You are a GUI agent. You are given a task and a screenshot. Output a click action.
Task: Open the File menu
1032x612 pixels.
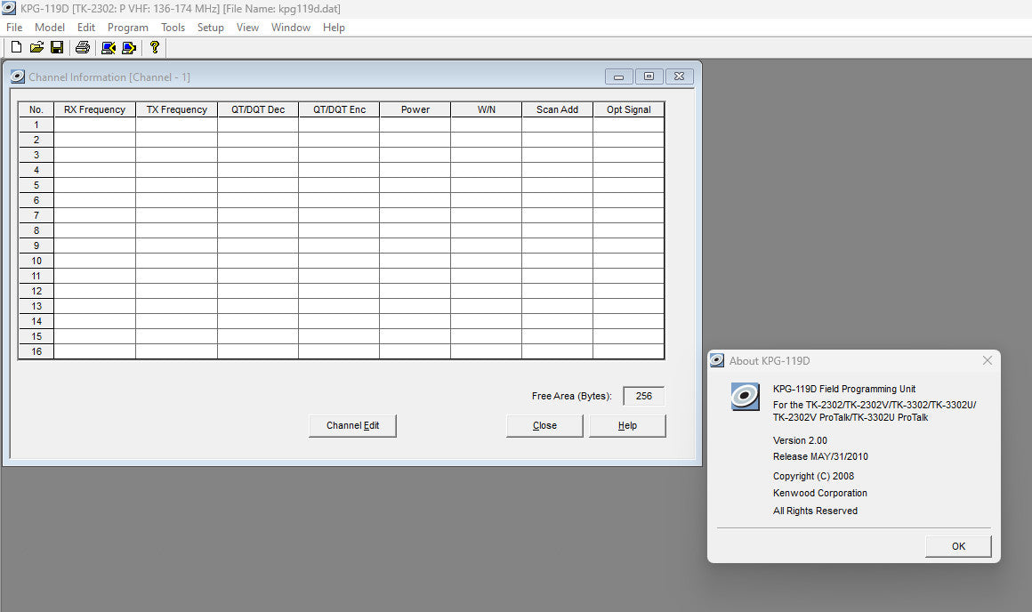point(14,27)
